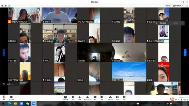
Task: Open Microsoft Edge from the taskbar
Action: (9, 103)
